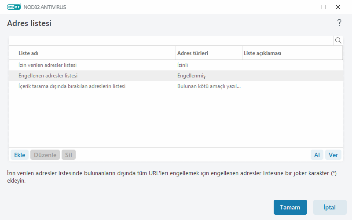Screen dimensions: 352x220
Task: Focus the list search input field
Action: click(171, 40)
